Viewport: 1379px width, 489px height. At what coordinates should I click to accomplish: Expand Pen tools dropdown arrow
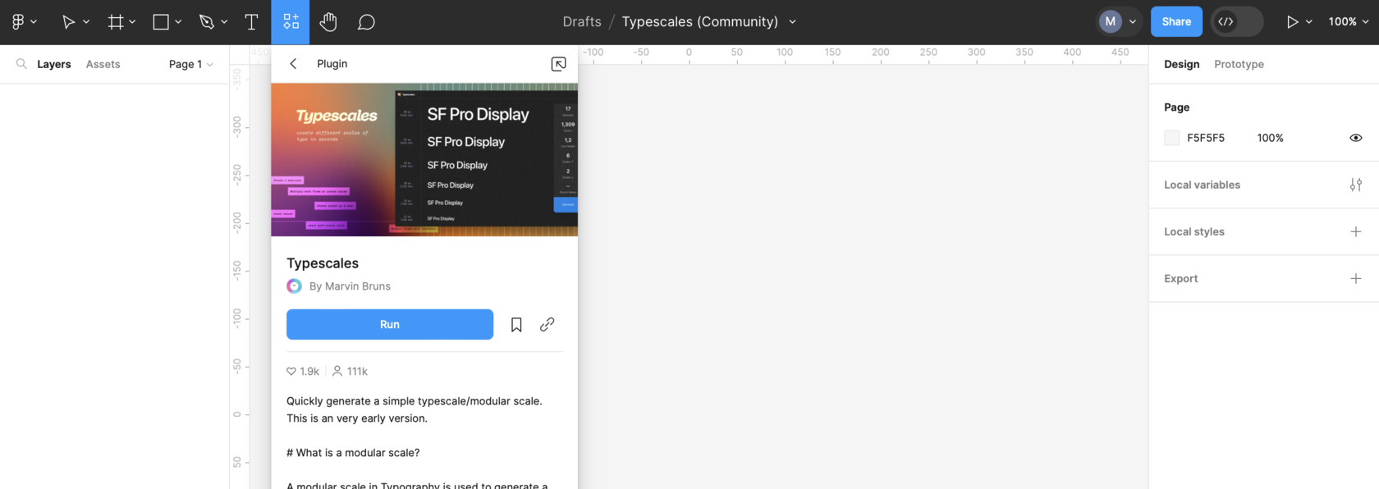tap(224, 22)
